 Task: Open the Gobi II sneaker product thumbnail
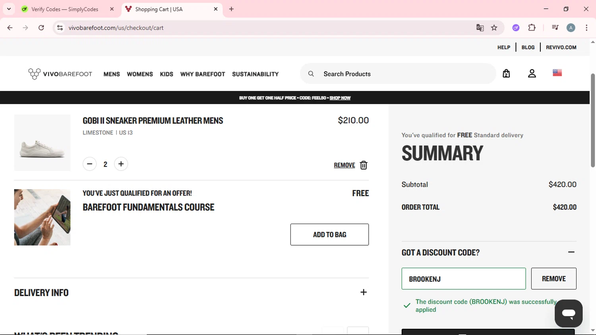pos(42,143)
